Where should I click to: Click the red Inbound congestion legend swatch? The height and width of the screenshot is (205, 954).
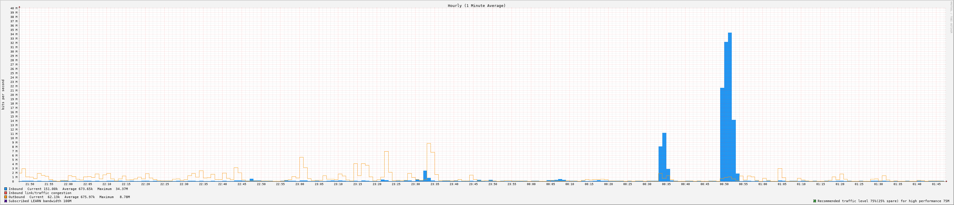pyautogui.click(x=5, y=193)
